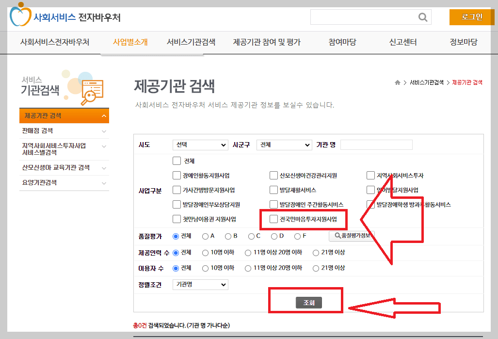Check the 장애인활동지원사업 checkbox
The image size is (498, 339).
click(x=177, y=175)
